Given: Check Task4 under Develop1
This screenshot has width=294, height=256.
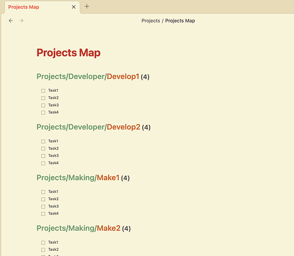Looking at the screenshot, I should (43, 113).
